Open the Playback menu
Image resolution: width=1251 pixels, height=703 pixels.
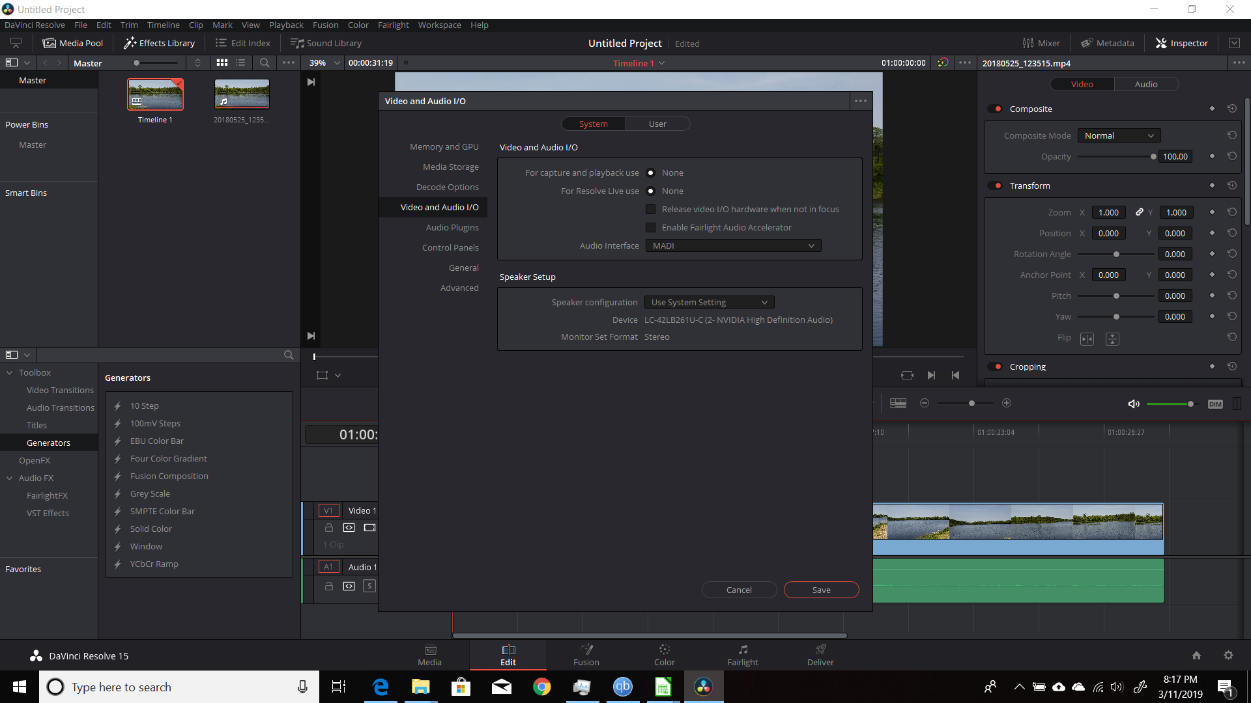coord(286,25)
